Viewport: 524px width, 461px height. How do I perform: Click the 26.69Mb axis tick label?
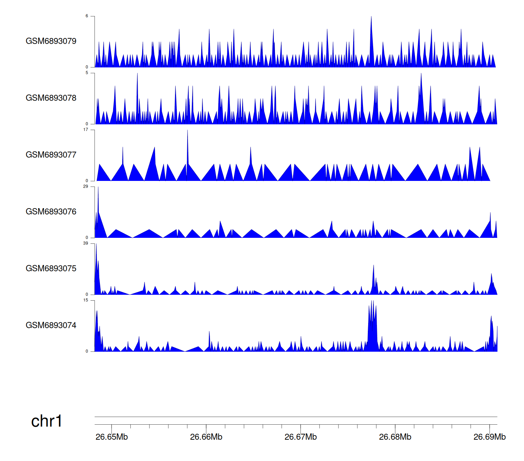489,437
